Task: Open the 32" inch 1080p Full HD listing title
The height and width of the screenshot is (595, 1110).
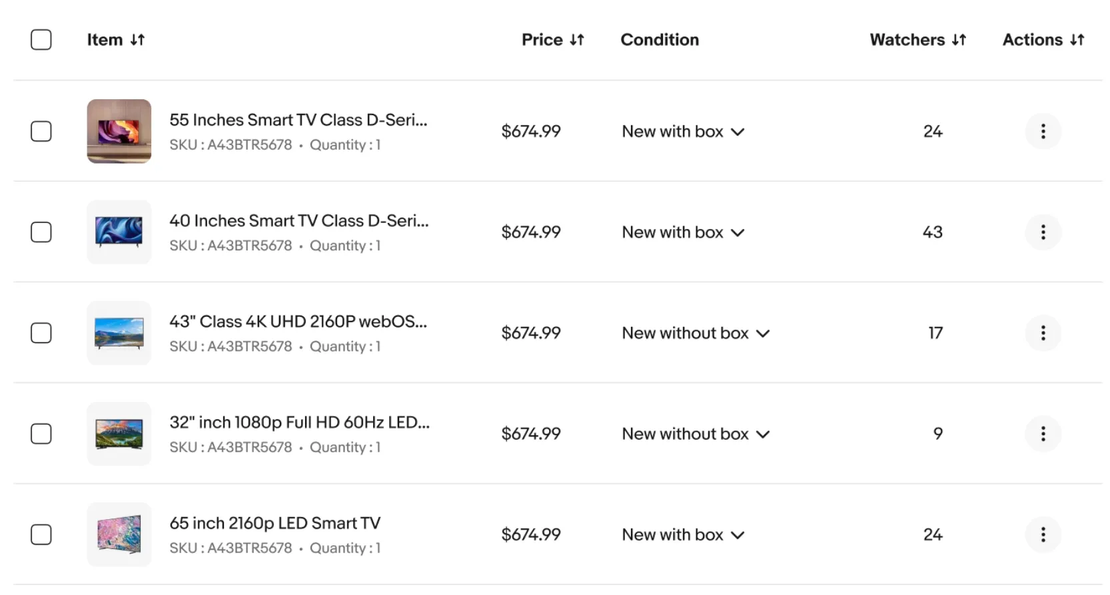Action: coord(298,423)
